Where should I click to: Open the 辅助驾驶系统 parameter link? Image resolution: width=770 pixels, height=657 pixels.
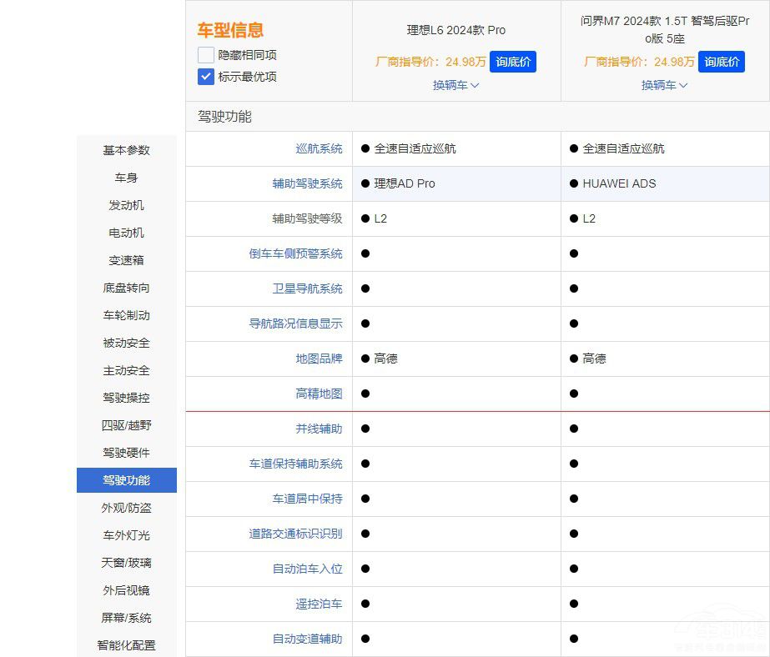coord(310,183)
